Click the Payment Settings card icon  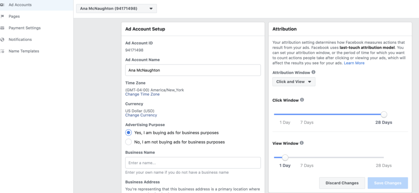coord(2,28)
